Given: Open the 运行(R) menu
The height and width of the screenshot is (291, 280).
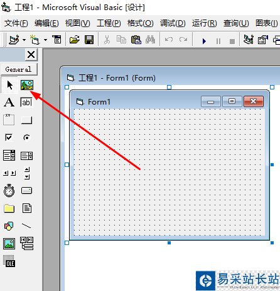Looking at the screenshot, I should pos(205,23).
